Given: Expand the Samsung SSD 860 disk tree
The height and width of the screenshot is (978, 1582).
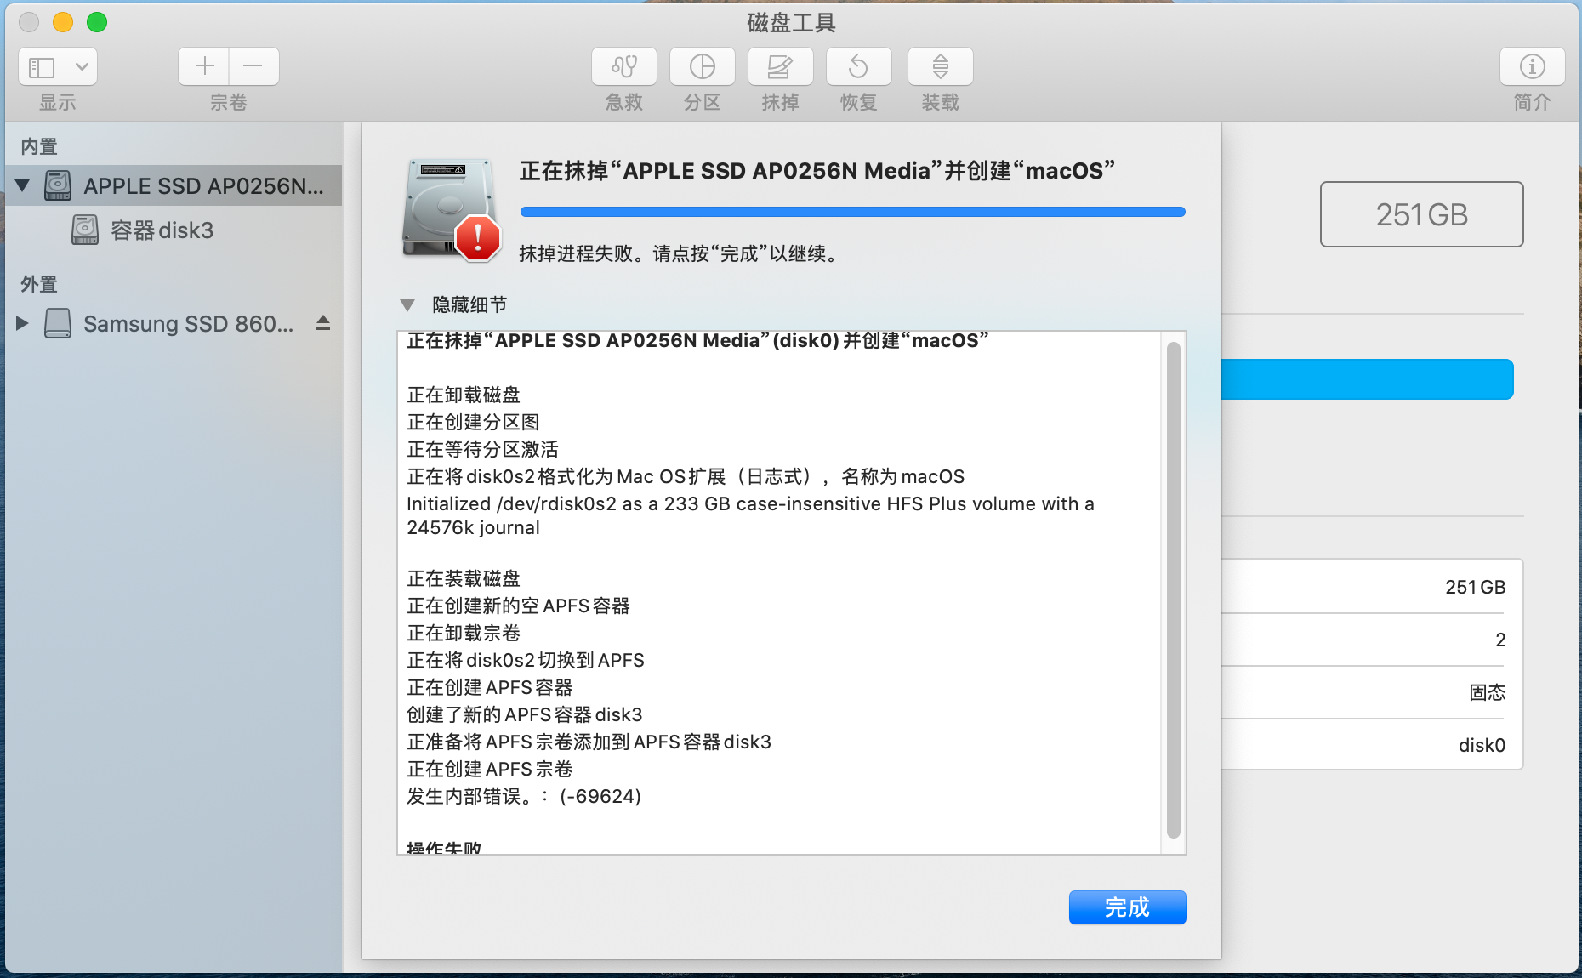Looking at the screenshot, I should click(23, 323).
